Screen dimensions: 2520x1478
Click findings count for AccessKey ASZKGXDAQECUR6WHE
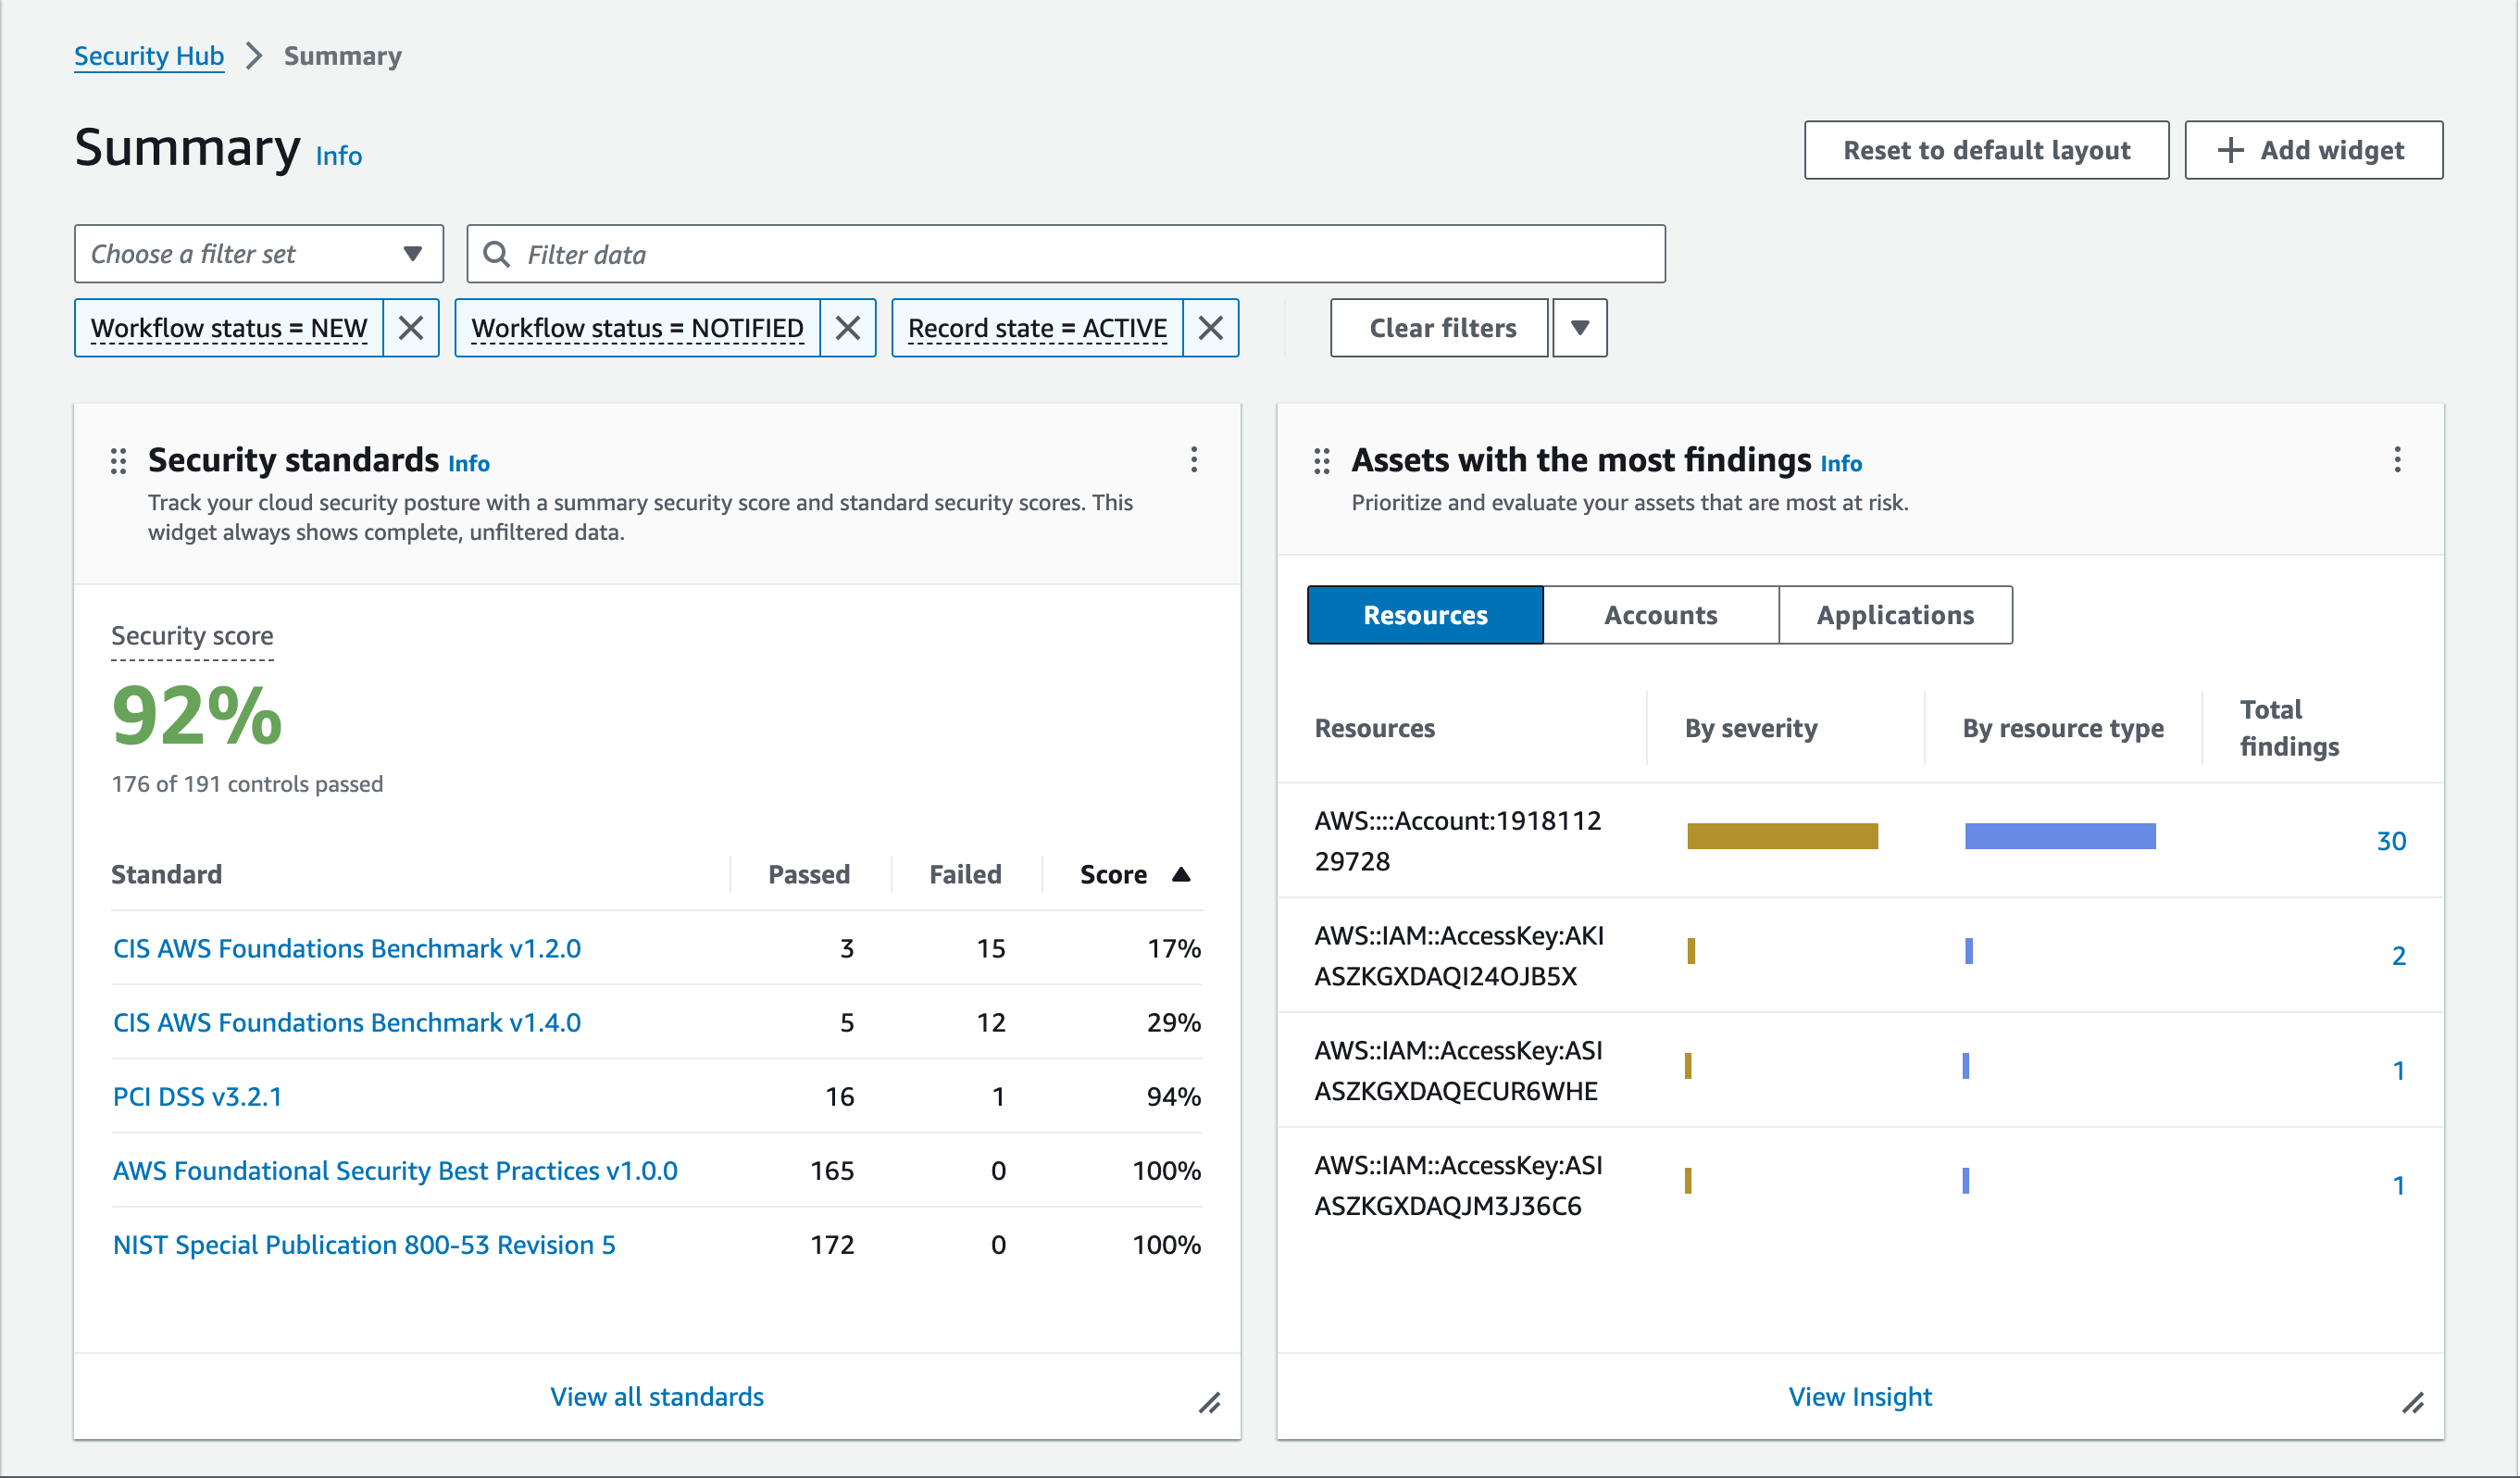2398,1070
